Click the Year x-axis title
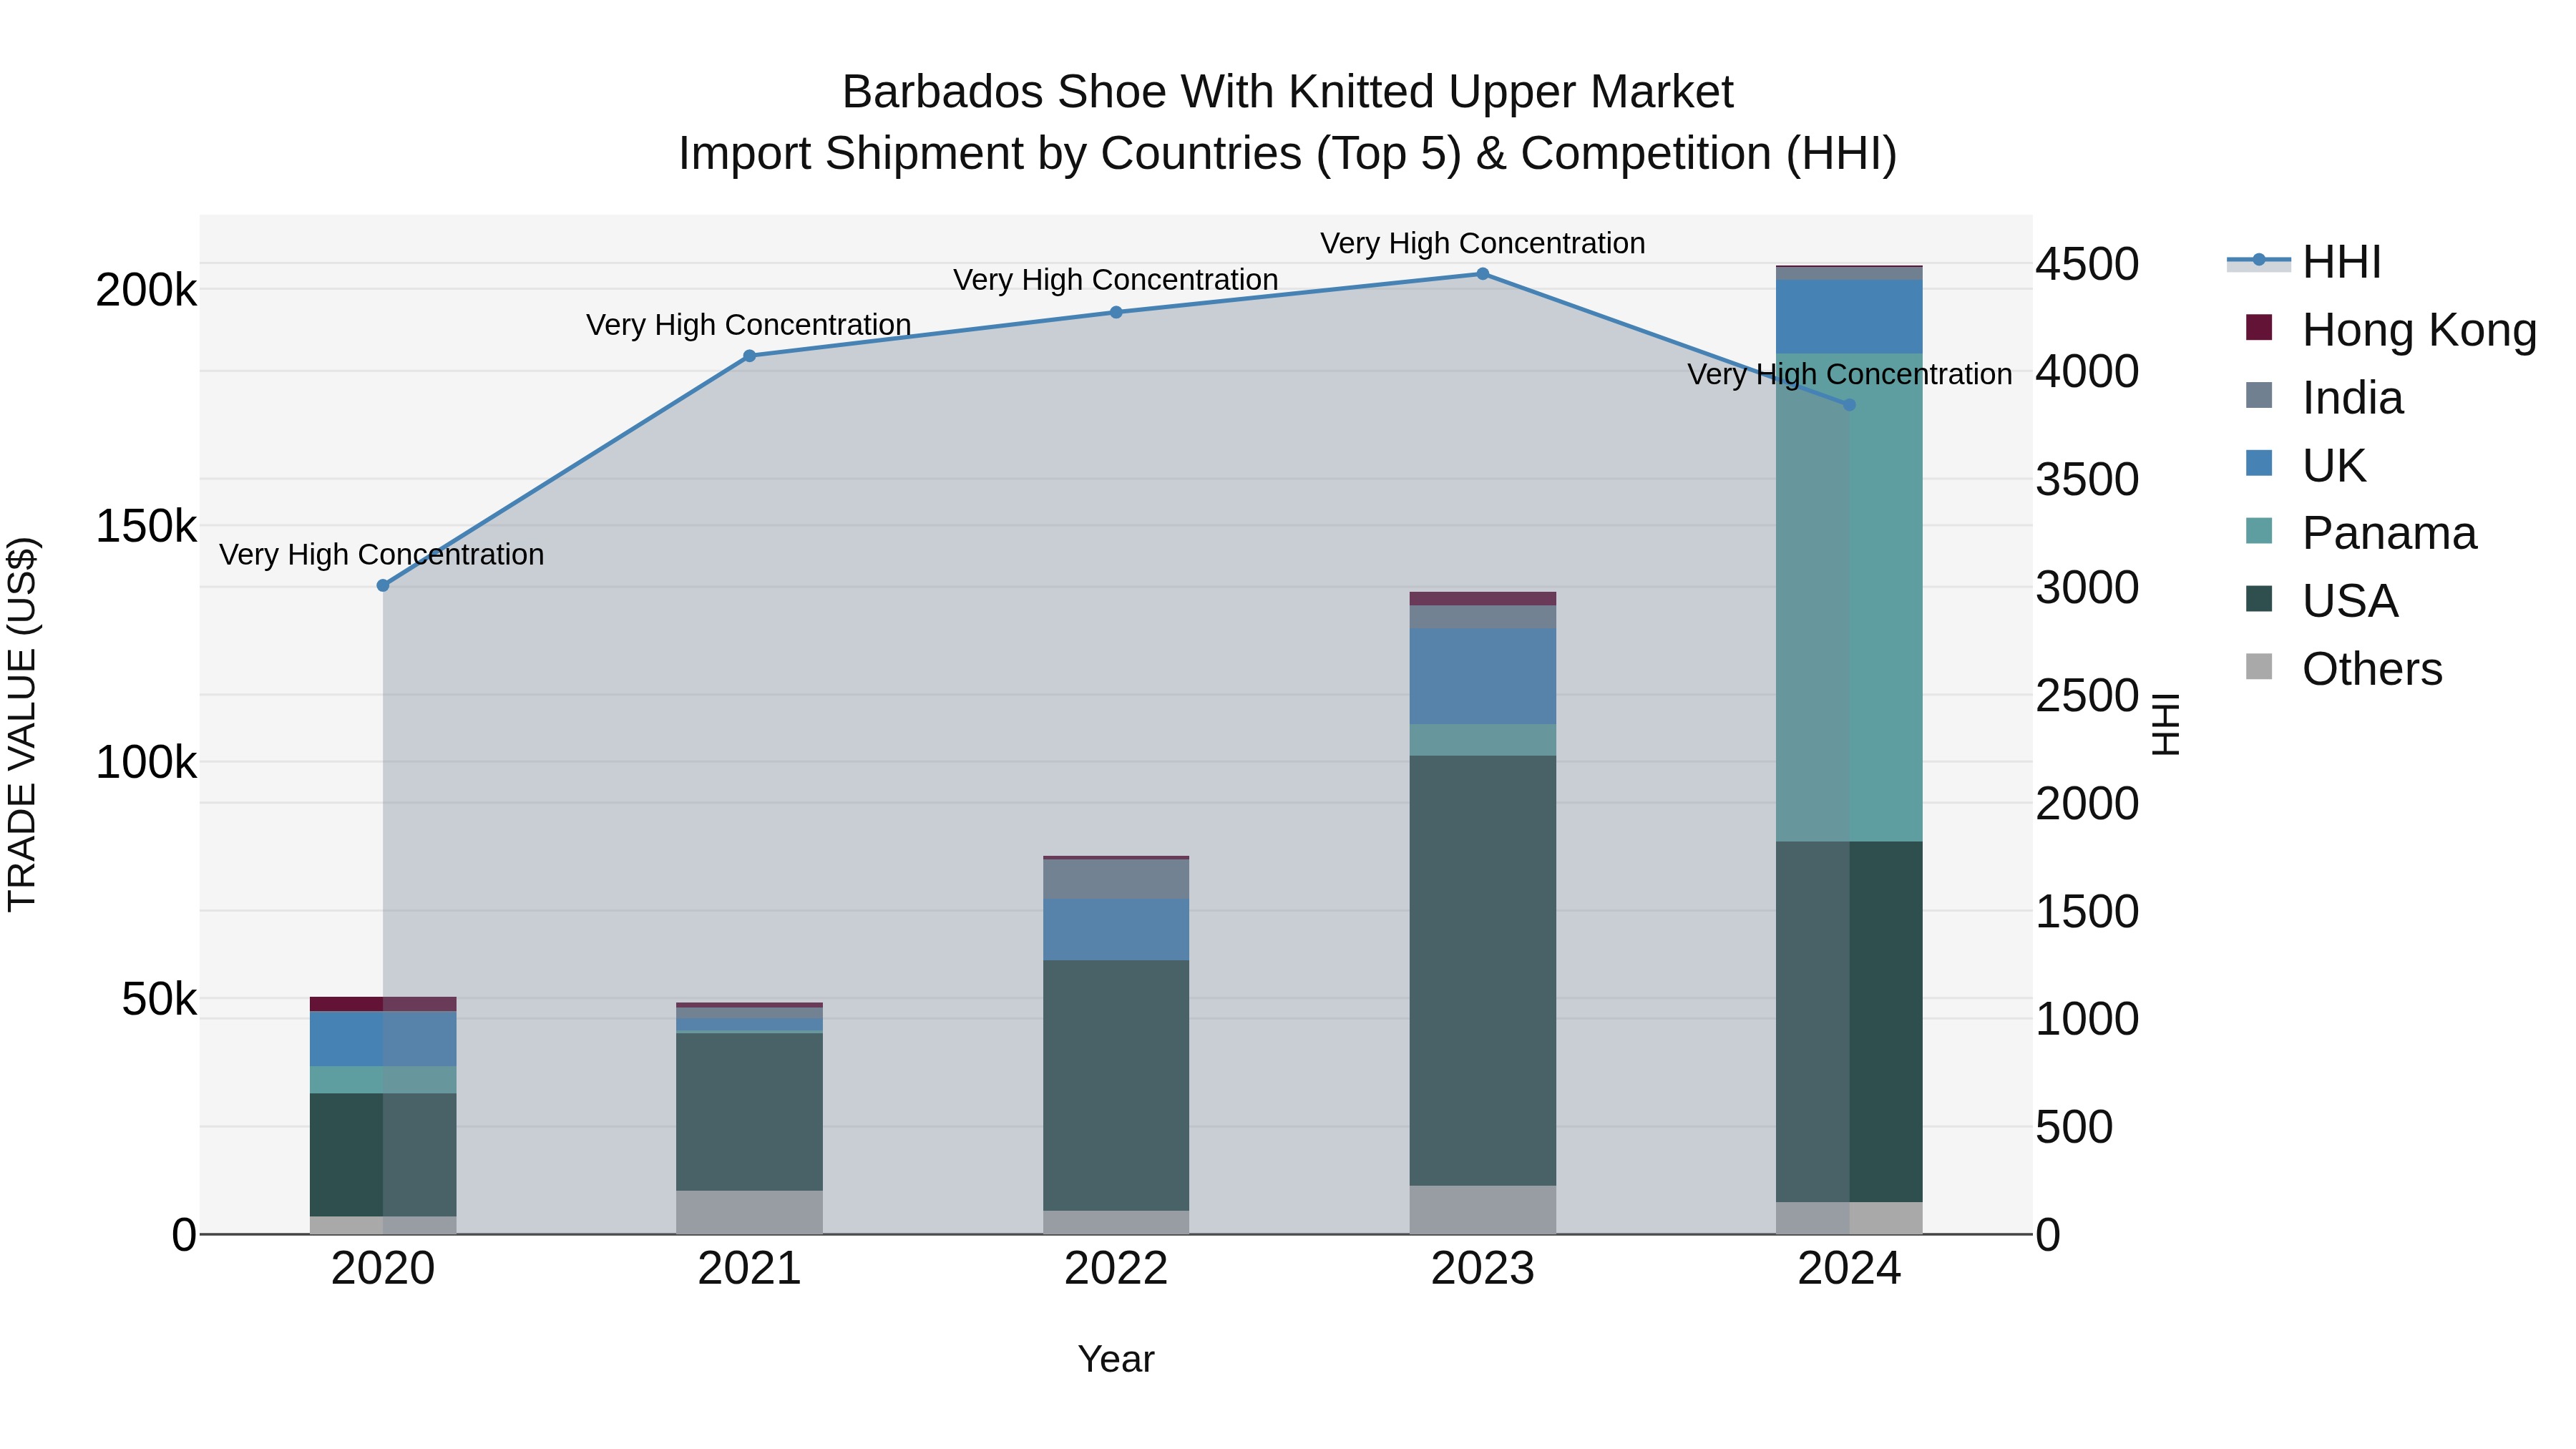Image resolution: width=2576 pixels, height=1449 pixels. click(1116, 1359)
